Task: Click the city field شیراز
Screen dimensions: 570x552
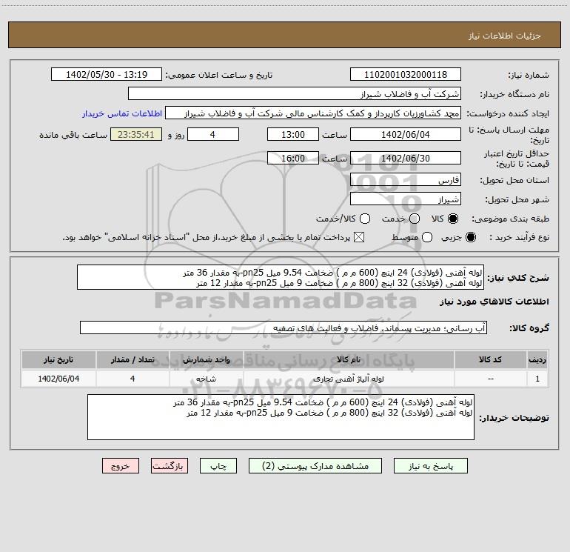Action: tap(406, 199)
